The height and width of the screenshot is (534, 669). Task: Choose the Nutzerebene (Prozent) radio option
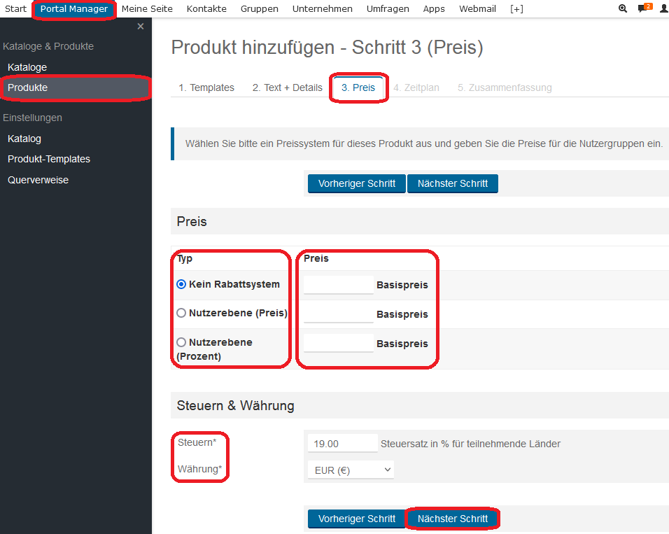181,342
